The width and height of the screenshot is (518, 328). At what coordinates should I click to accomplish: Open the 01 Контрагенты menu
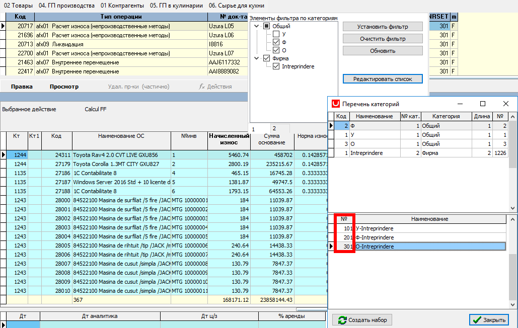[x=122, y=6]
